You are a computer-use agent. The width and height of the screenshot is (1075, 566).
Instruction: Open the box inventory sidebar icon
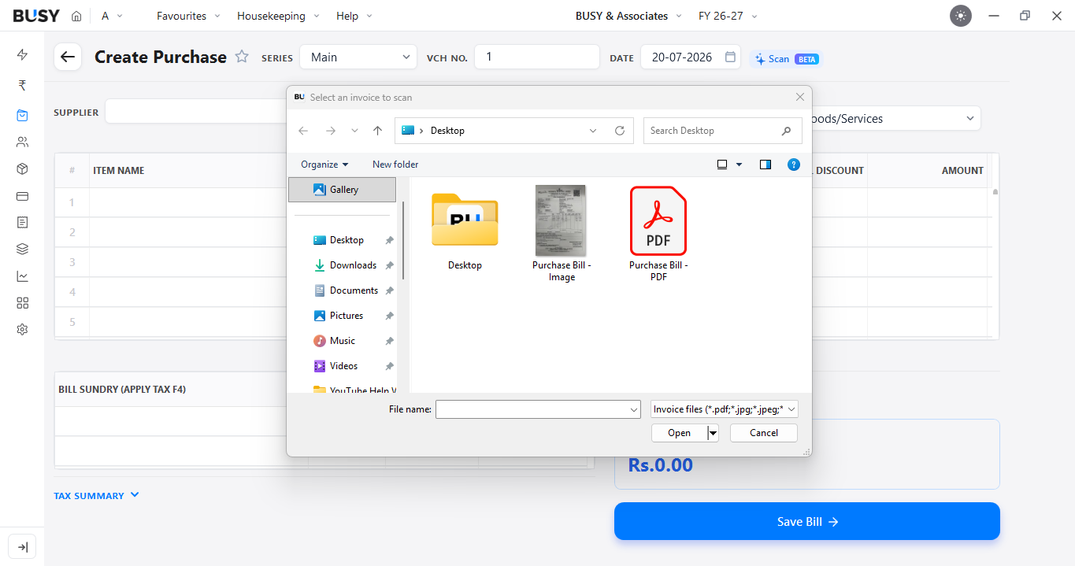pyautogui.click(x=22, y=169)
